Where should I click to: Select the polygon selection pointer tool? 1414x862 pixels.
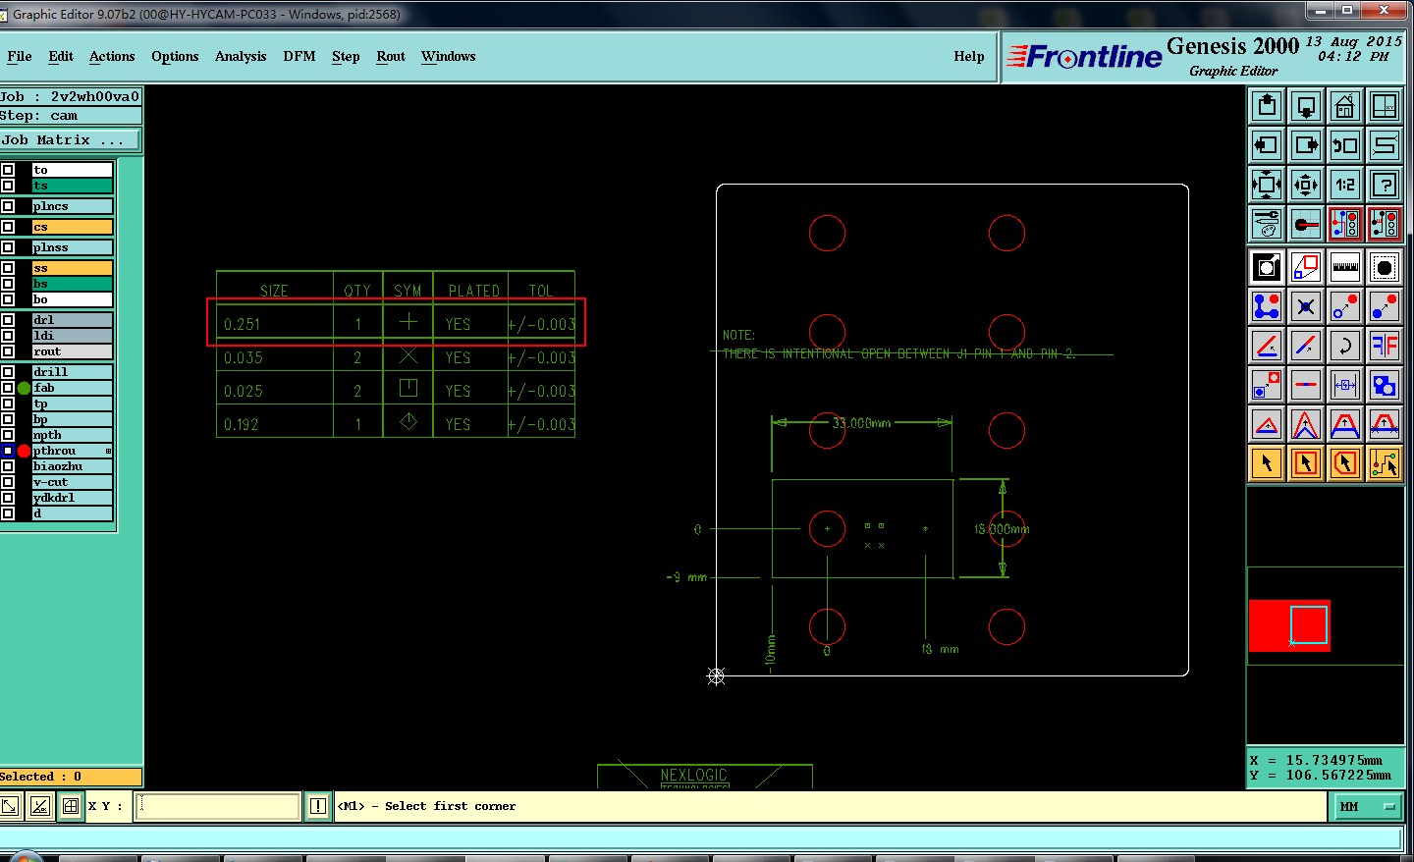tap(1345, 463)
